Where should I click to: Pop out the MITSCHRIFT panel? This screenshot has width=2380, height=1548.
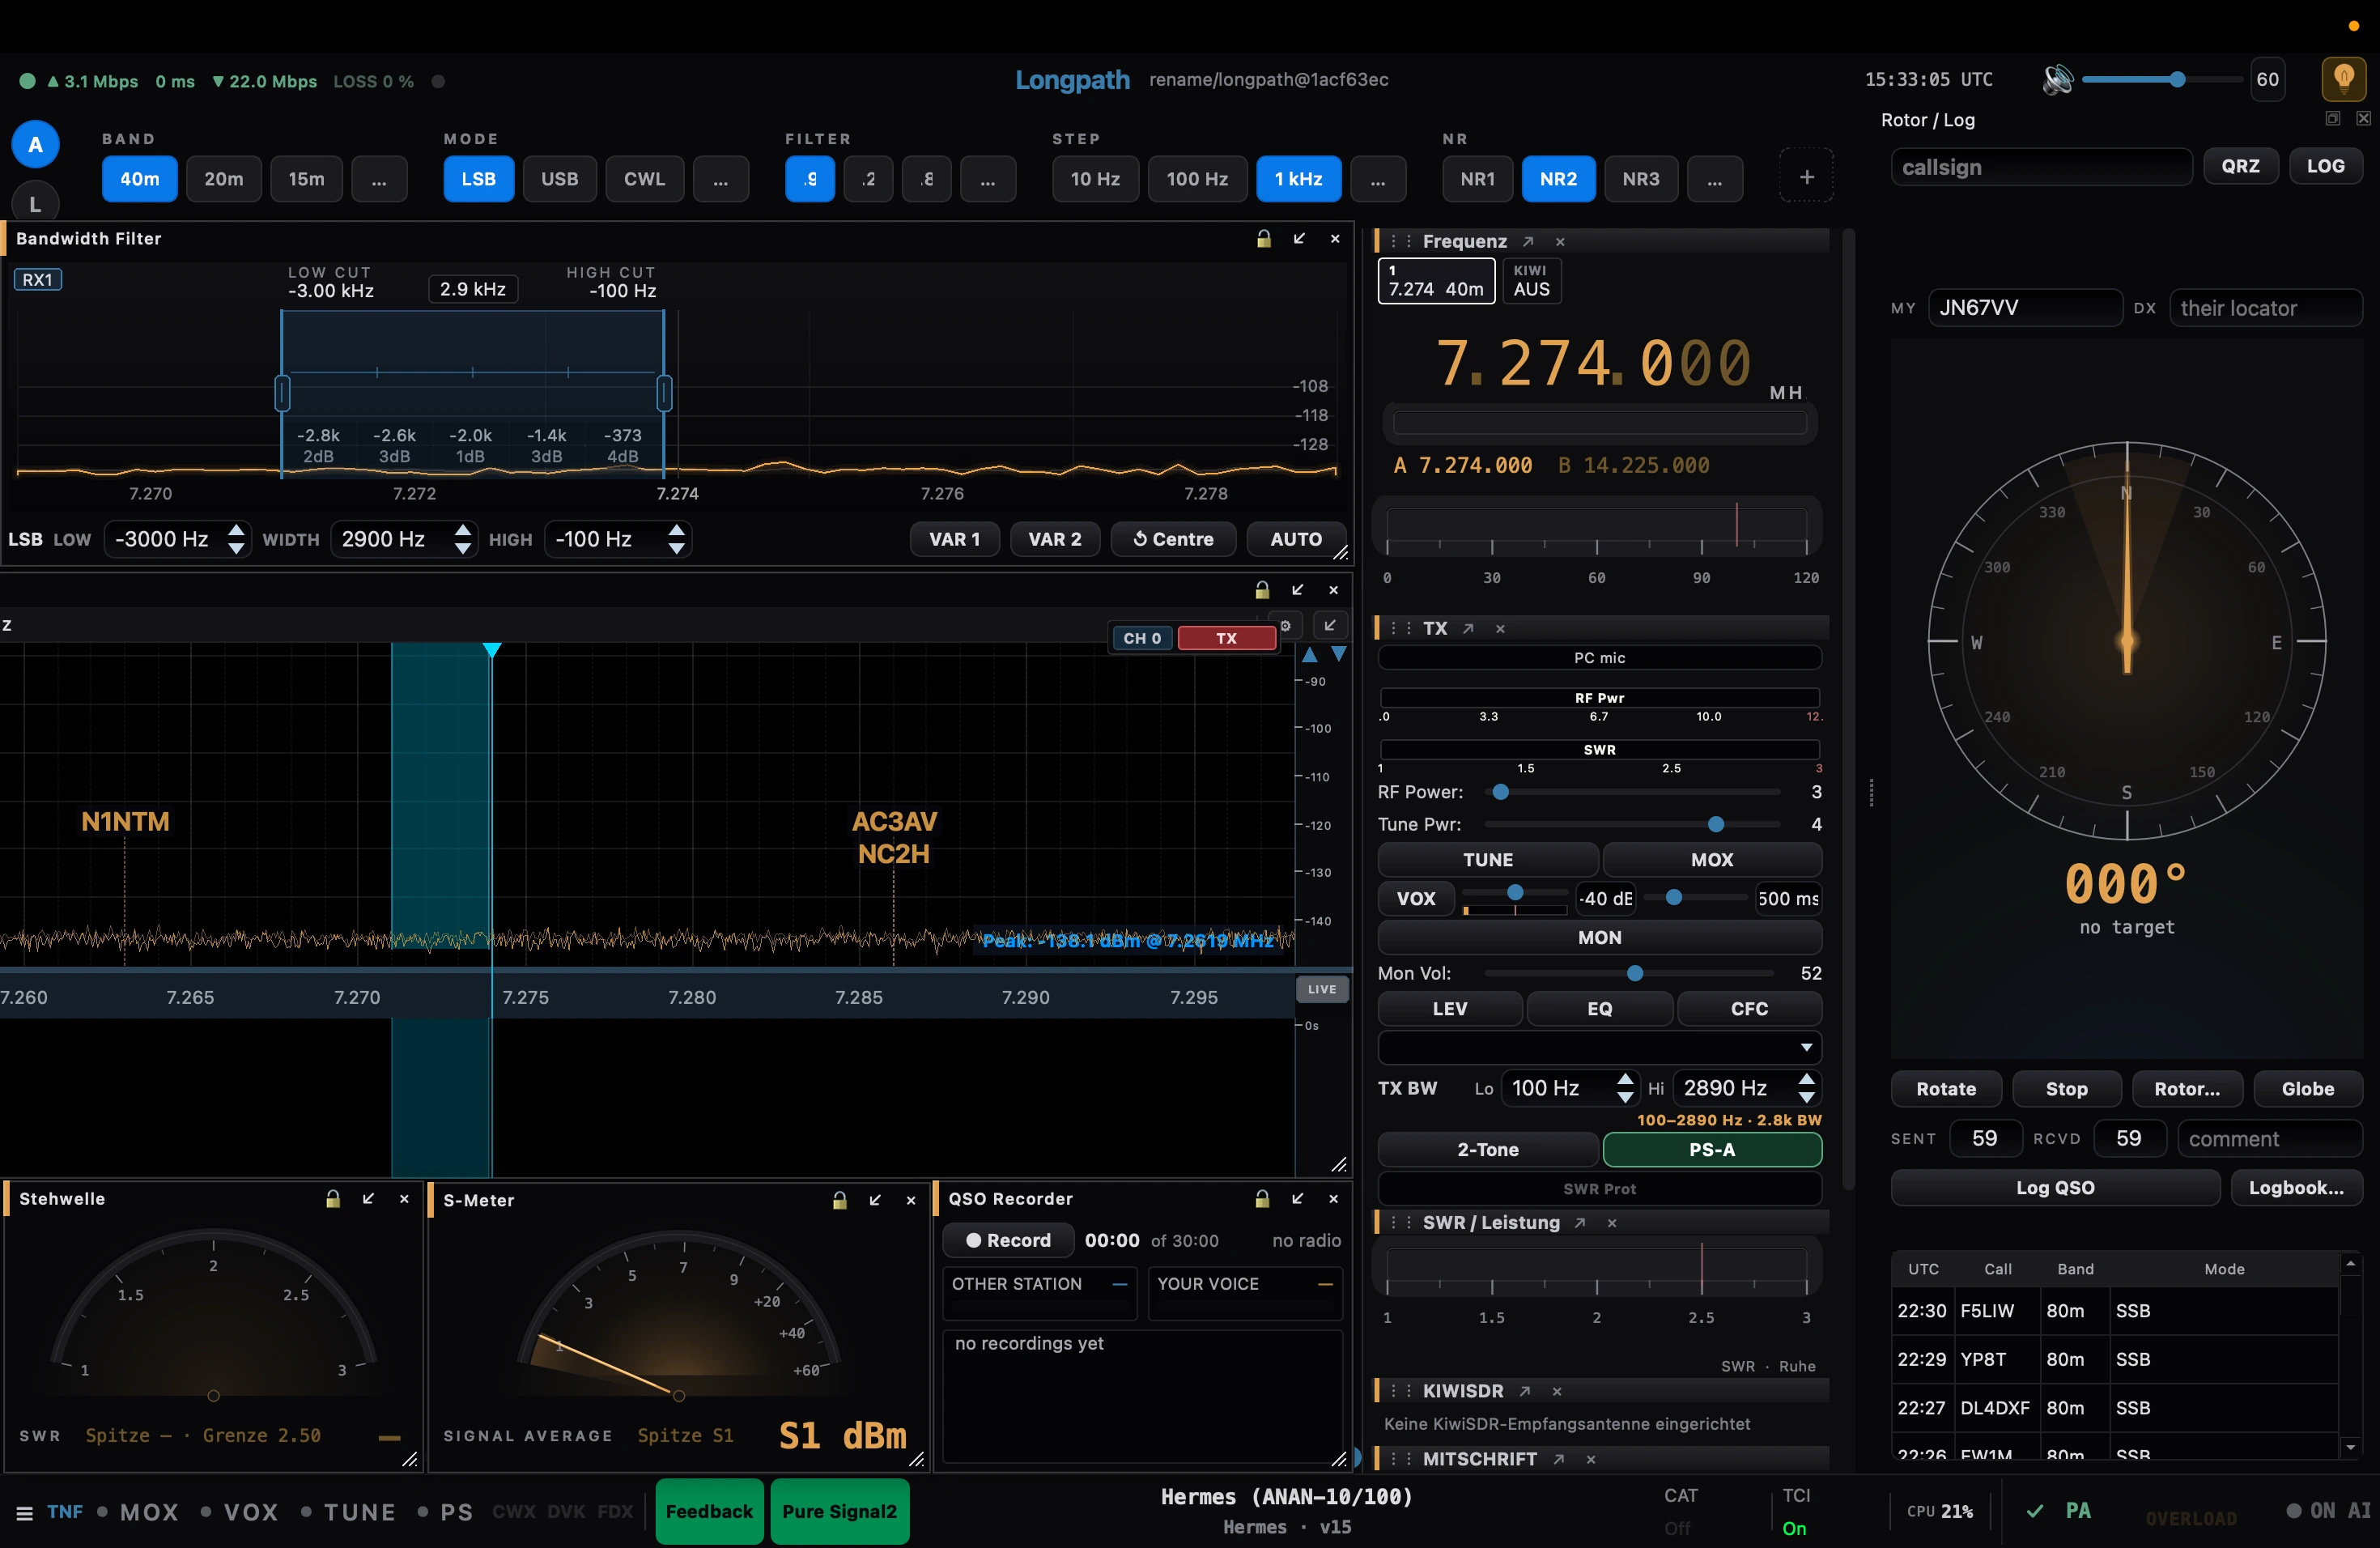[x=1559, y=1460]
